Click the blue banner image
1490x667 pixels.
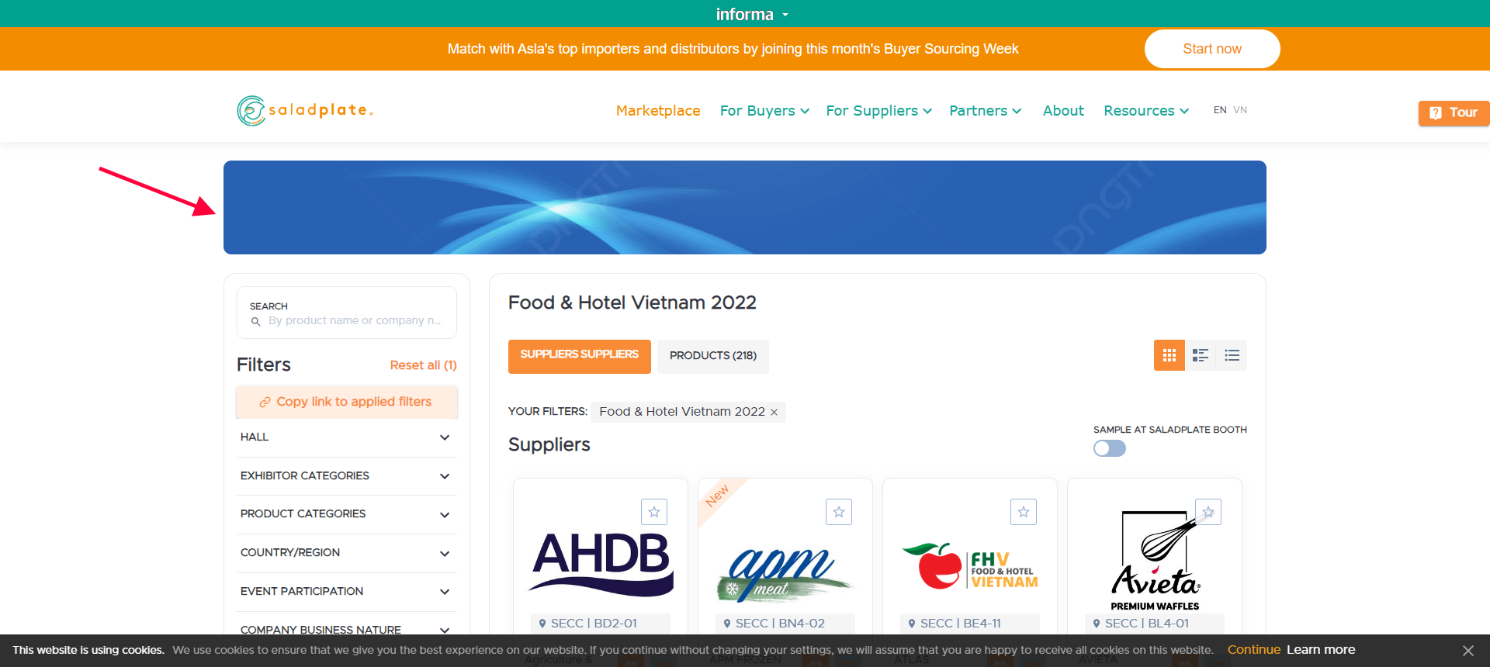coord(745,207)
